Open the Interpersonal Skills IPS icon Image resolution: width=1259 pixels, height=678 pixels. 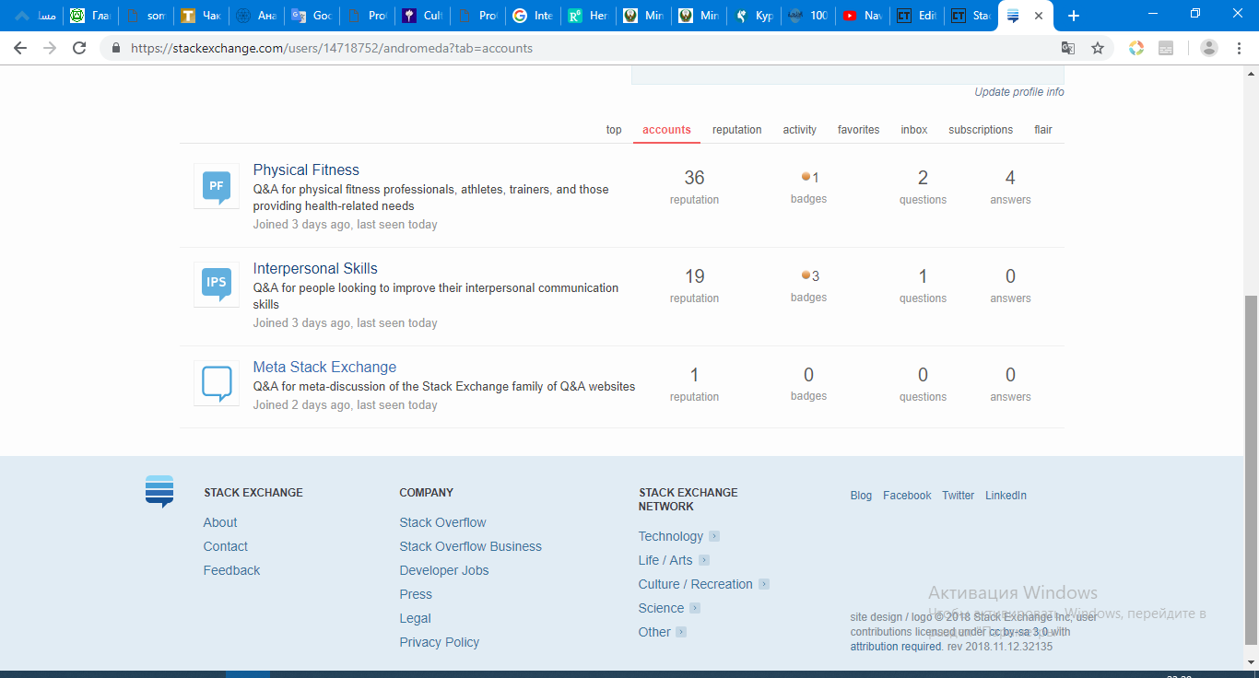[x=217, y=285]
